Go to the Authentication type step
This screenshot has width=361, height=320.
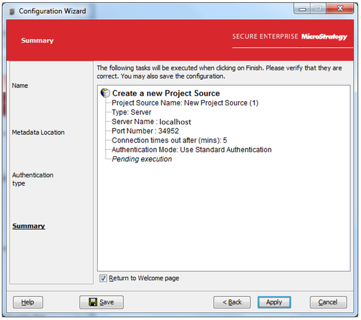33,179
